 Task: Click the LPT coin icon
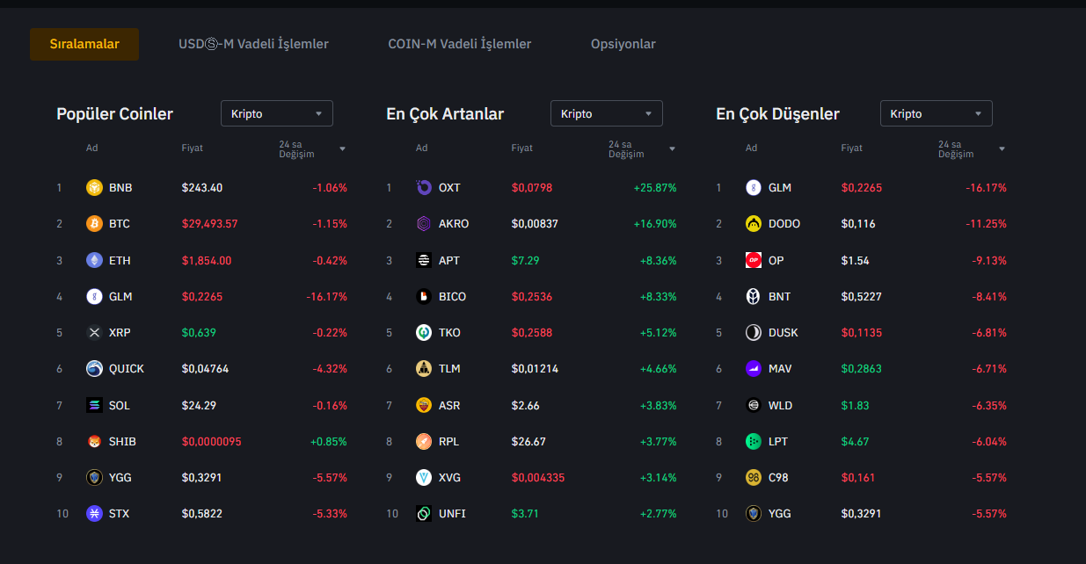point(753,441)
